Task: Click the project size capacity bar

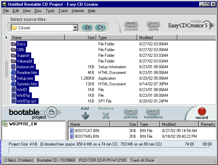Action: pos(109,150)
